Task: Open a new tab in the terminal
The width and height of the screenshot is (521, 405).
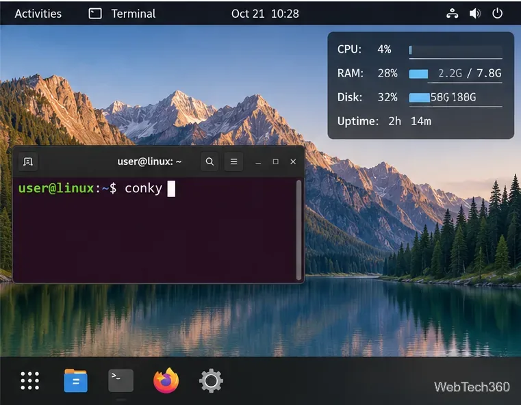Action: pos(28,161)
